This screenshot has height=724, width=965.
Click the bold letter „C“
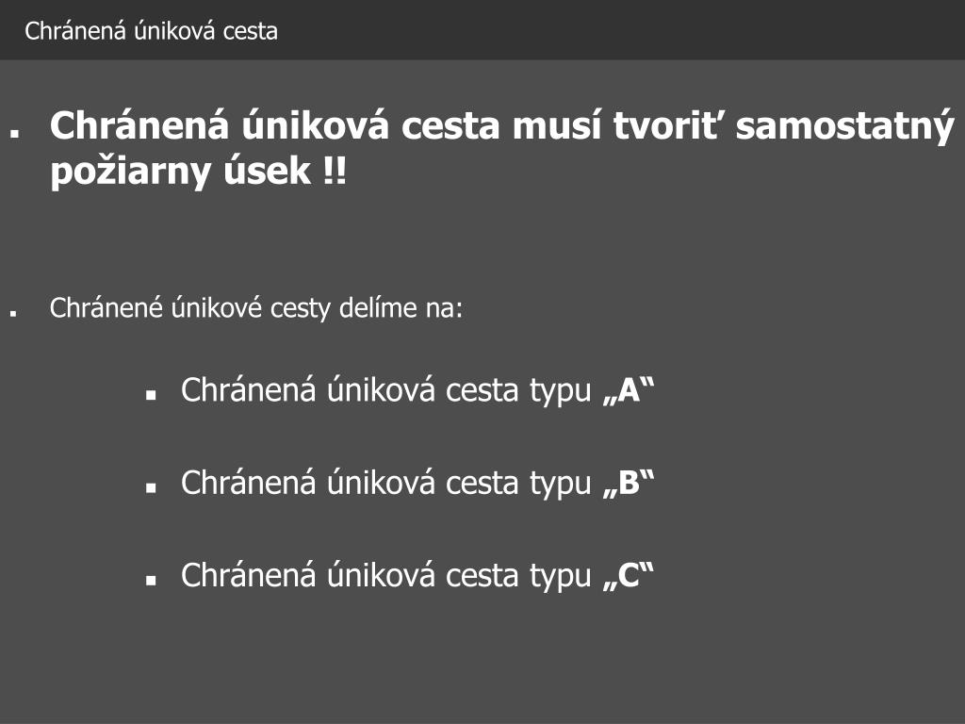(x=629, y=574)
